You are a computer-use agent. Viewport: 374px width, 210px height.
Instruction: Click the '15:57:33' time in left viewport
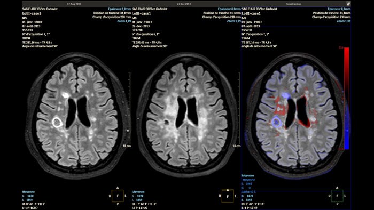click(x=27, y=30)
